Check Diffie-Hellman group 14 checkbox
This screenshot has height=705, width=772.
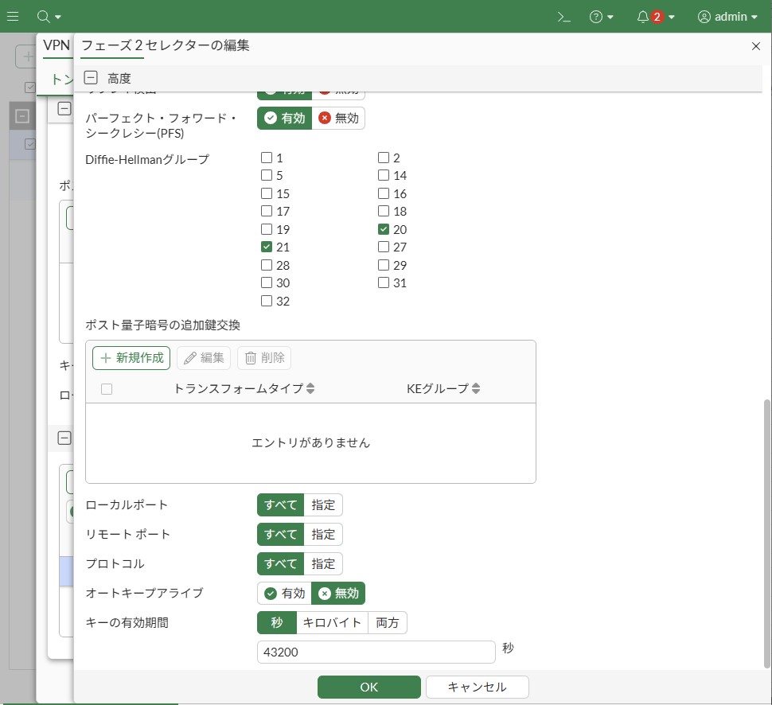tap(384, 176)
